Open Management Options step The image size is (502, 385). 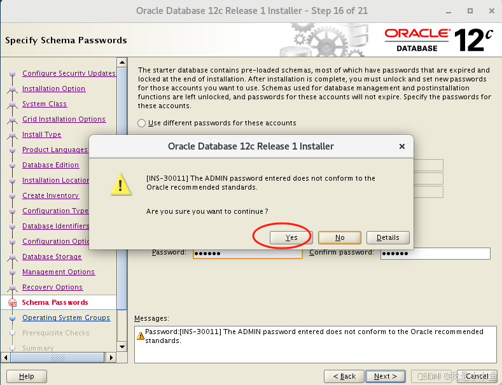click(x=59, y=272)
